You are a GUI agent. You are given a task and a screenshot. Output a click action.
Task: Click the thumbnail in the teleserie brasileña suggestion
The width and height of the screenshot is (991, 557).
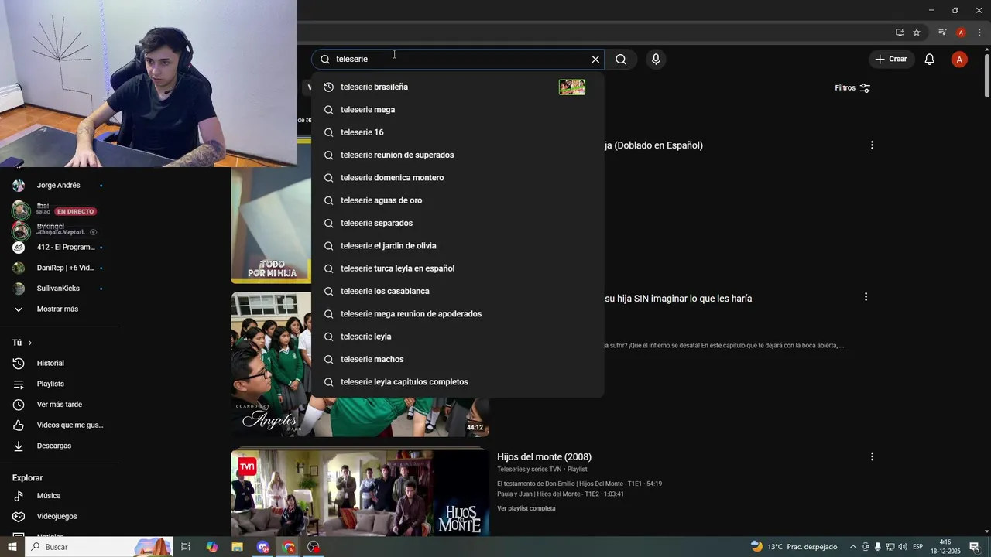(572, 87)
